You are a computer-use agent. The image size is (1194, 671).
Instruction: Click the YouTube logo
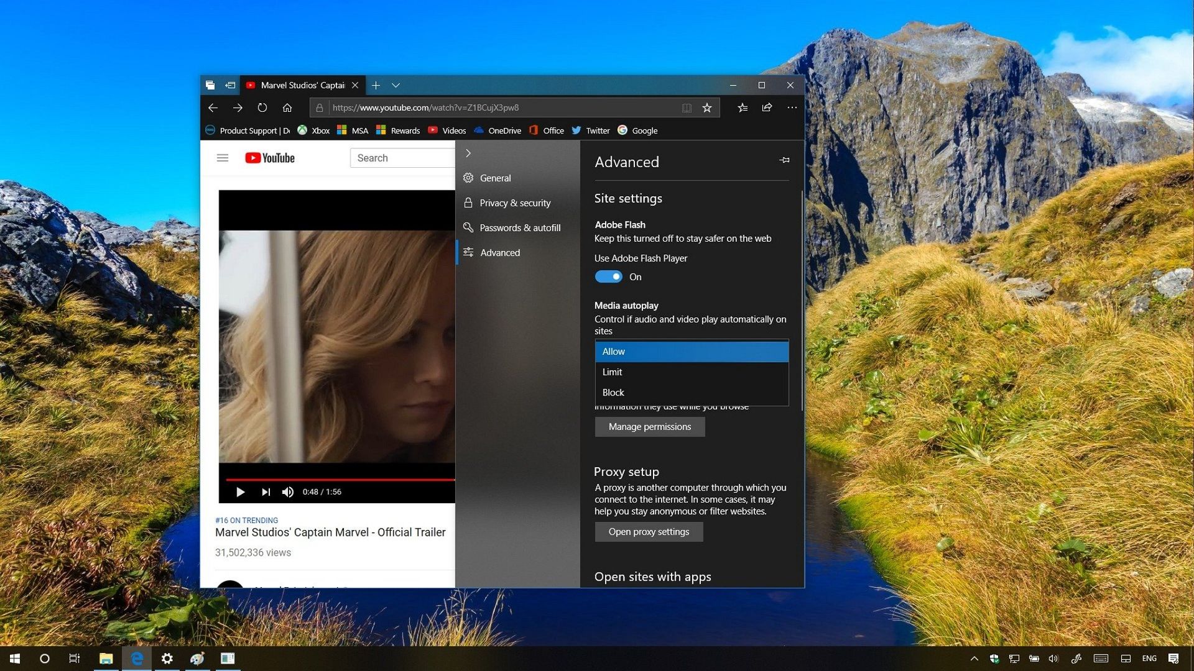(269, 157)
